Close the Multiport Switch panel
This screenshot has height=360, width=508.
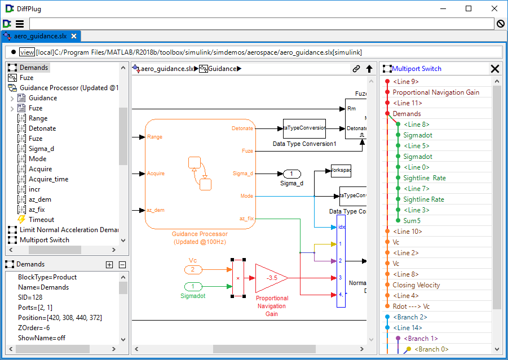click(x=494, y=69)
